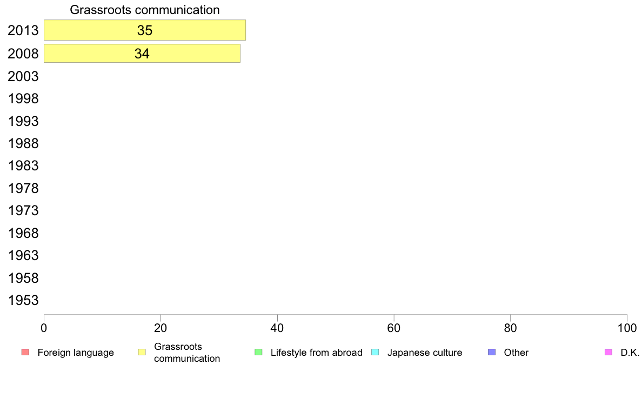Click the 1973 year label
The height and width of the screenshot is (398, 642).
tap(23, 211)
